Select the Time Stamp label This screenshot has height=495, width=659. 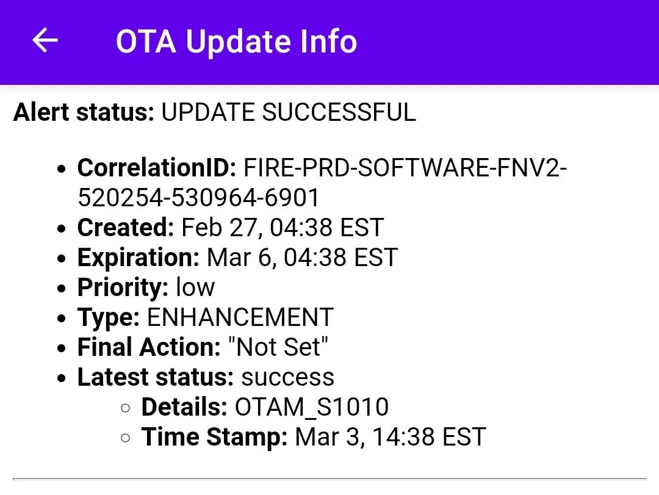(214, 437)
